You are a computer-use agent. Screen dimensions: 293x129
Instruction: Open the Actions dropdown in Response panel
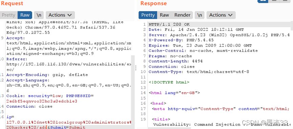tap(221, 15)
